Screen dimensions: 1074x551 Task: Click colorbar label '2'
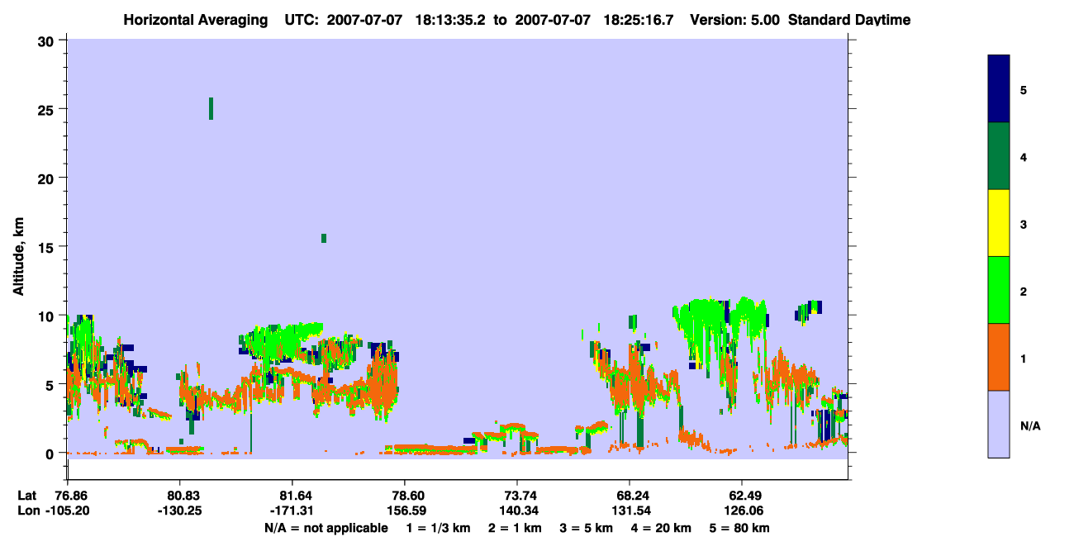(x=1024, y=290)
